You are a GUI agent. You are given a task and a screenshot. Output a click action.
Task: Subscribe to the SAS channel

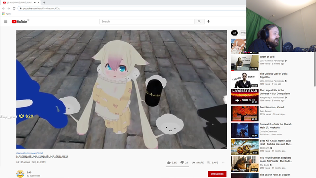217,174
